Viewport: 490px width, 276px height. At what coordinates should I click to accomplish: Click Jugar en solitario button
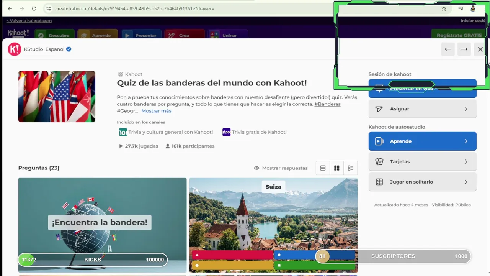coord(423,182)
